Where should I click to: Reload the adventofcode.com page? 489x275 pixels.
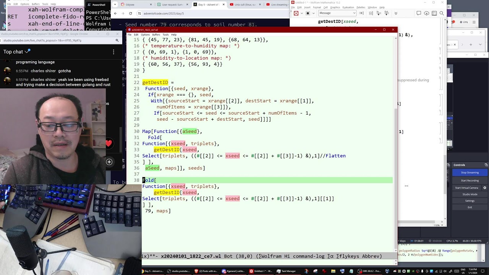tap(130, 13)
